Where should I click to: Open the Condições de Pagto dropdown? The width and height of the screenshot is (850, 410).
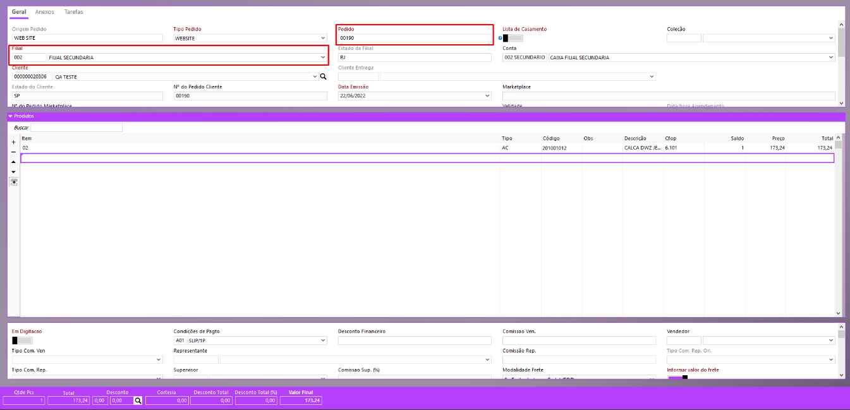point(323,341)
